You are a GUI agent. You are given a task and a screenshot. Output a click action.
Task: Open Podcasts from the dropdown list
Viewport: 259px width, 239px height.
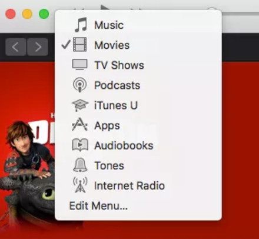pyautogui.click(x=138, y=85)
